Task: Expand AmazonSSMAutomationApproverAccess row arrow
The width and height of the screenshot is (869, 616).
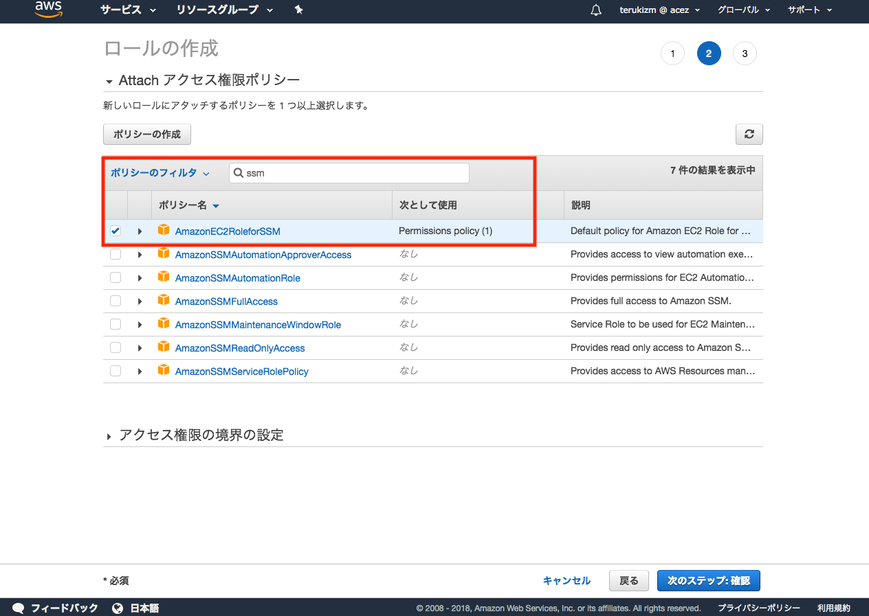Action: [140, 255]
